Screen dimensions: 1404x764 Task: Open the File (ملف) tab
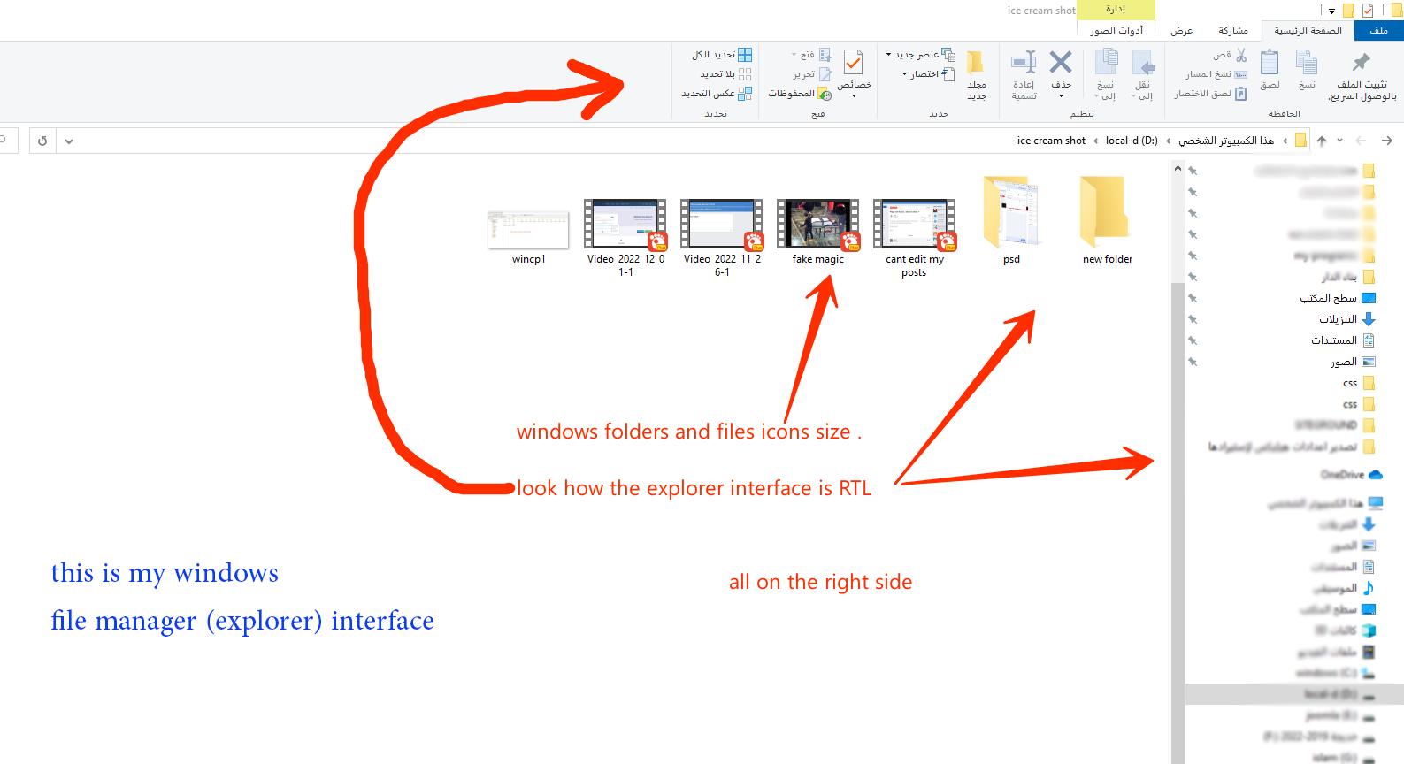(1378, 31)
